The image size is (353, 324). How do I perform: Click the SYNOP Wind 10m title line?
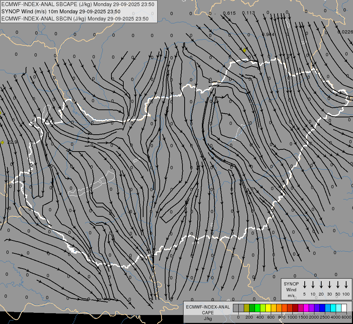tap(61, 12)
